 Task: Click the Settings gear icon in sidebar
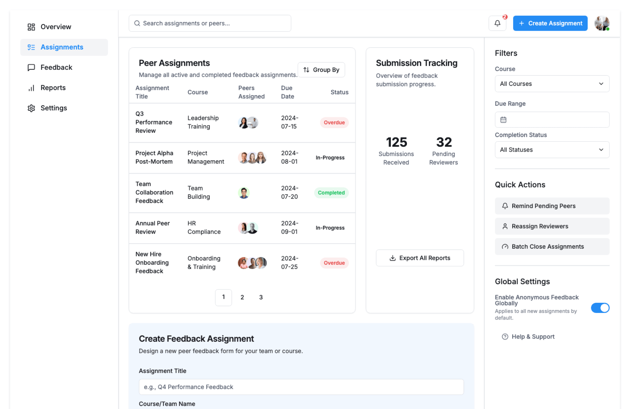click(x=31, y=108)
